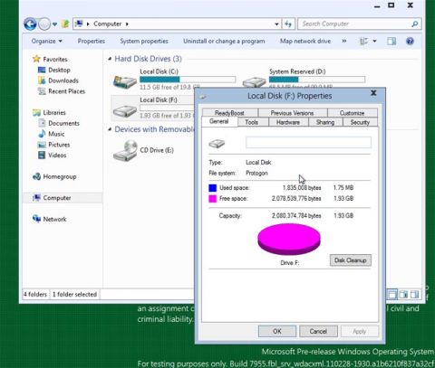Open the address bar history dropdown
The height and width of the screenshot is (368, 435).
click(276, 24)
